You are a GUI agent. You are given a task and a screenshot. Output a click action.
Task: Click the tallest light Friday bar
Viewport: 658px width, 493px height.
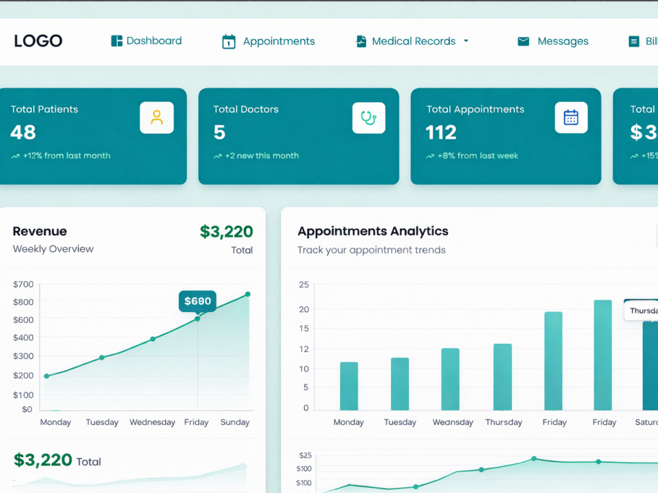(603, 355)
